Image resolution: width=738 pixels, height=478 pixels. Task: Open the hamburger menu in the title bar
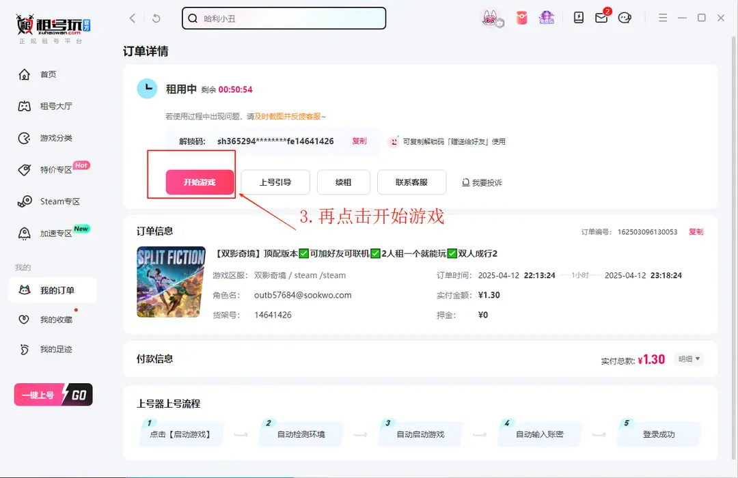663,18
